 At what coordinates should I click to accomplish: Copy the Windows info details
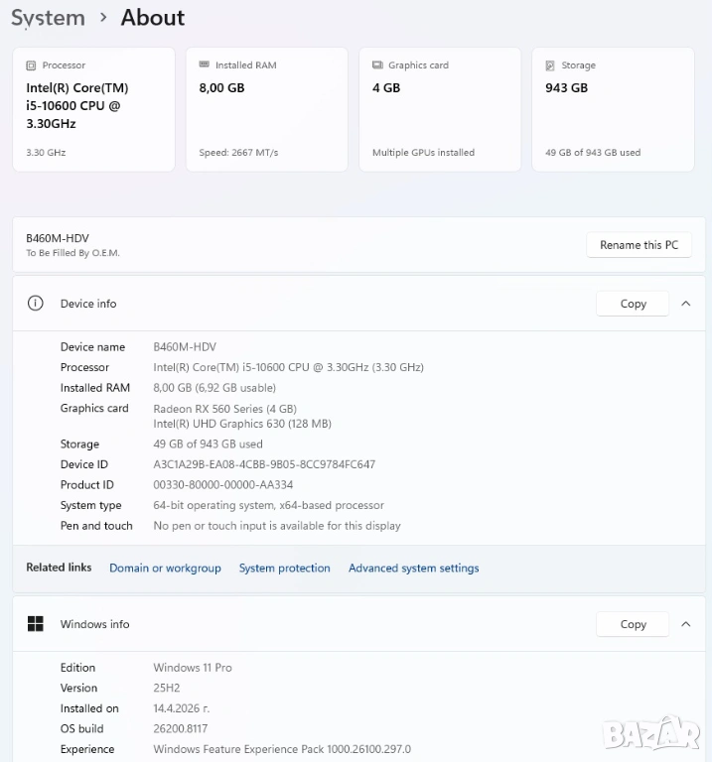point(633,624)
